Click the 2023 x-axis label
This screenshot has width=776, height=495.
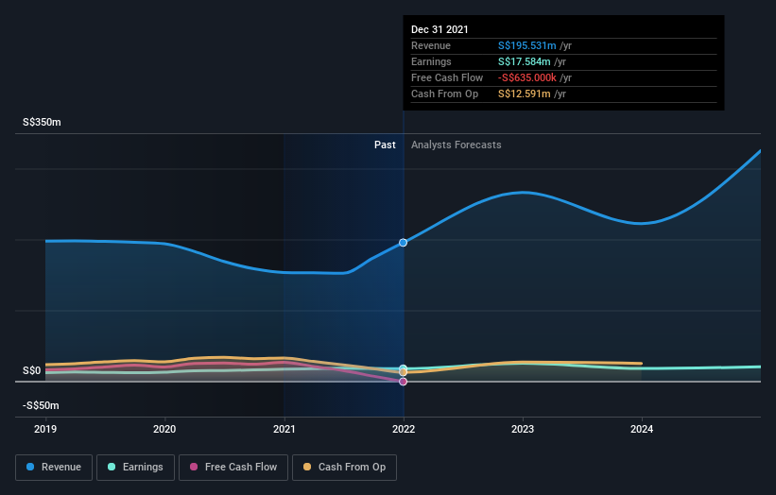click(x=523, y=429)
